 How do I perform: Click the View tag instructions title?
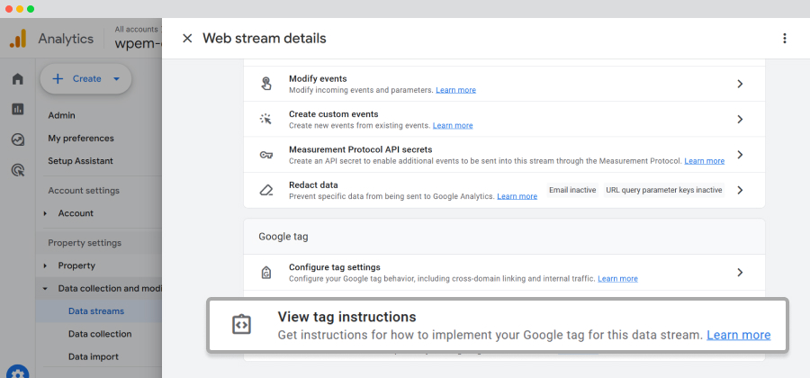point(347,317)
